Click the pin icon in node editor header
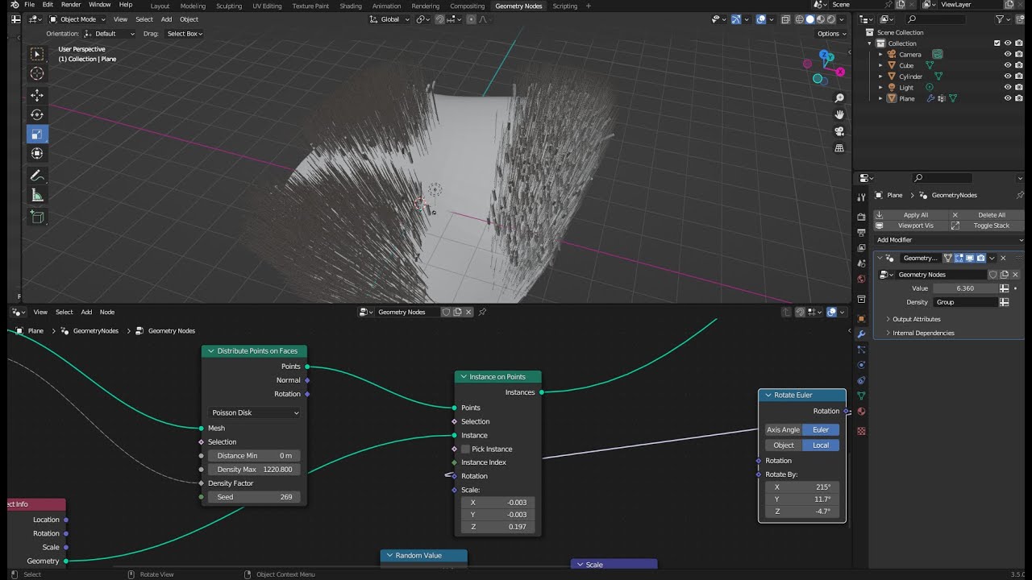The height and width of the screenshot is (580, 1032). (482, 312)
